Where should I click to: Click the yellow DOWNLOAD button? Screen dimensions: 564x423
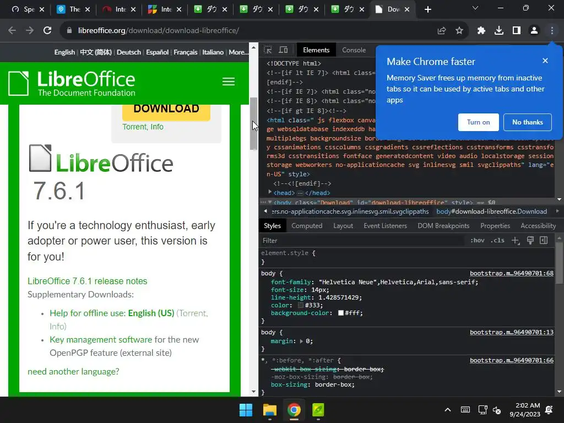pos(166,111)
